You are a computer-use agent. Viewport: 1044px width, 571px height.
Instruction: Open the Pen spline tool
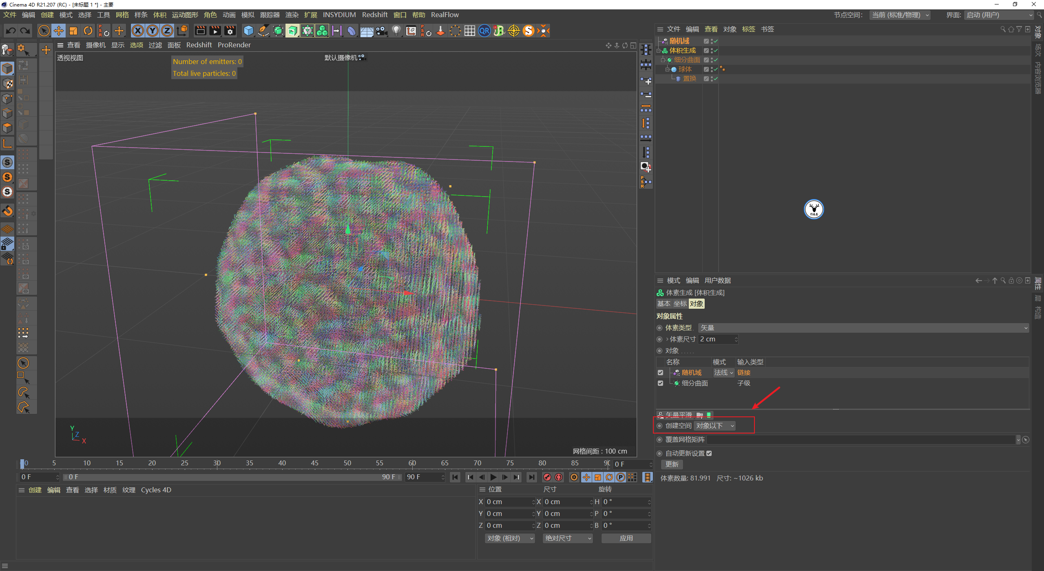point(263,31)
